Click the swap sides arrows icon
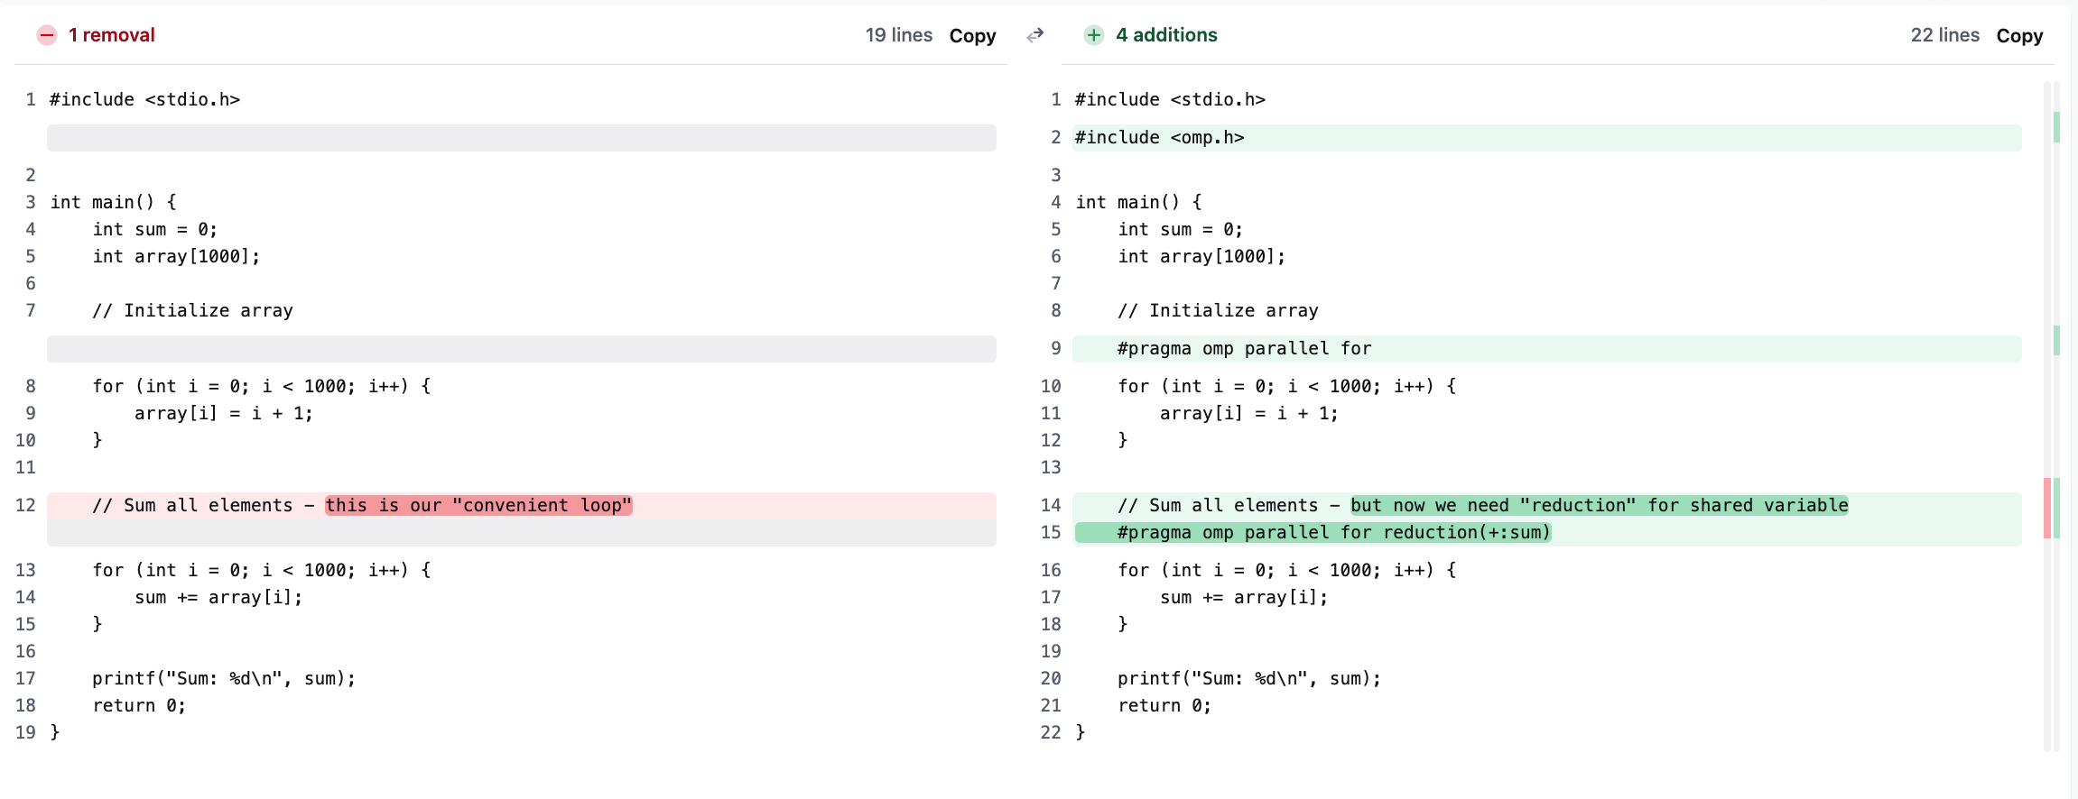2078x799 pixels. pyautogui.click(x=1035, y=35)
